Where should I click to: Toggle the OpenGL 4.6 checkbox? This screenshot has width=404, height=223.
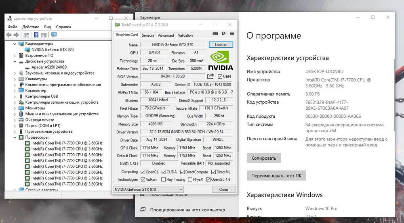click(208, 179)
